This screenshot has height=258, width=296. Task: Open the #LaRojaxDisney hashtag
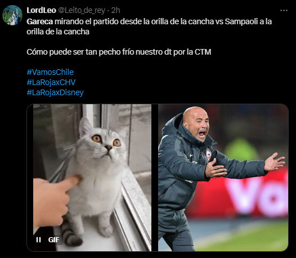click(55, 92)
